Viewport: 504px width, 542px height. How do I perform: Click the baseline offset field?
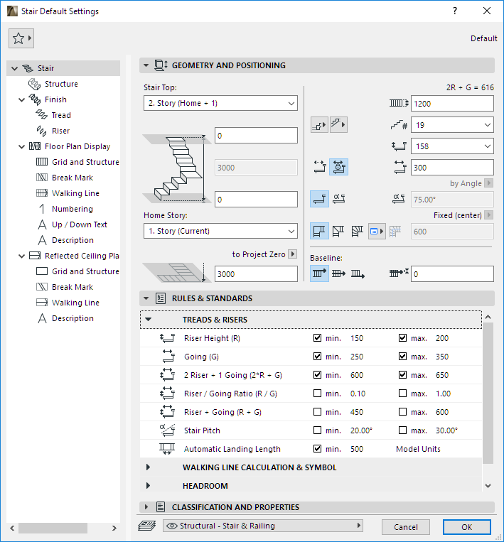(452, 274)
